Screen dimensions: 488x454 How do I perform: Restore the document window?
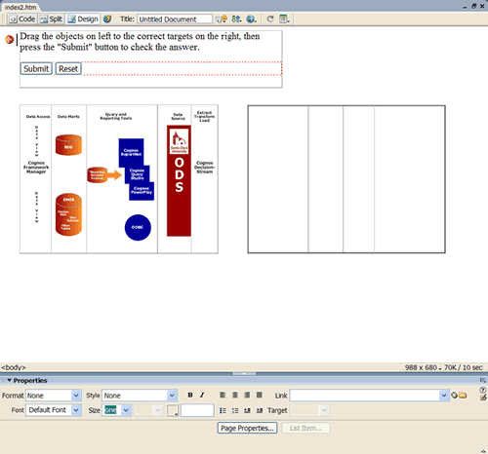pos(474,6)
